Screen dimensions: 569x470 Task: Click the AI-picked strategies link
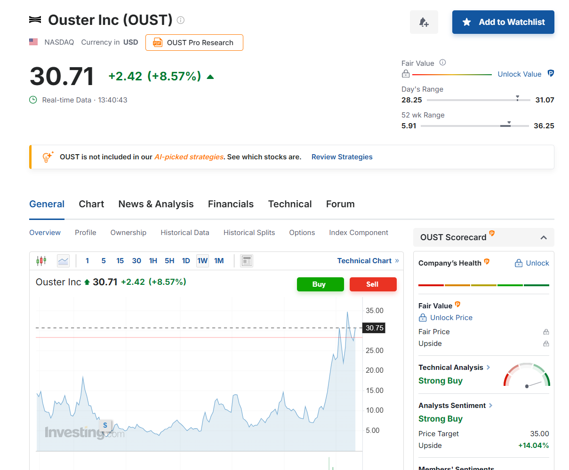coord(189,157)
